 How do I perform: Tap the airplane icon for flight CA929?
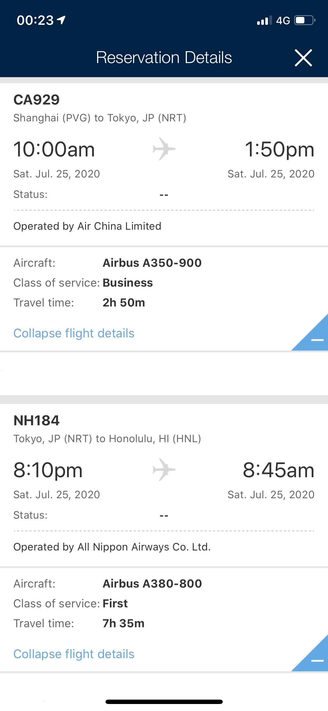[x=164, y=149]
